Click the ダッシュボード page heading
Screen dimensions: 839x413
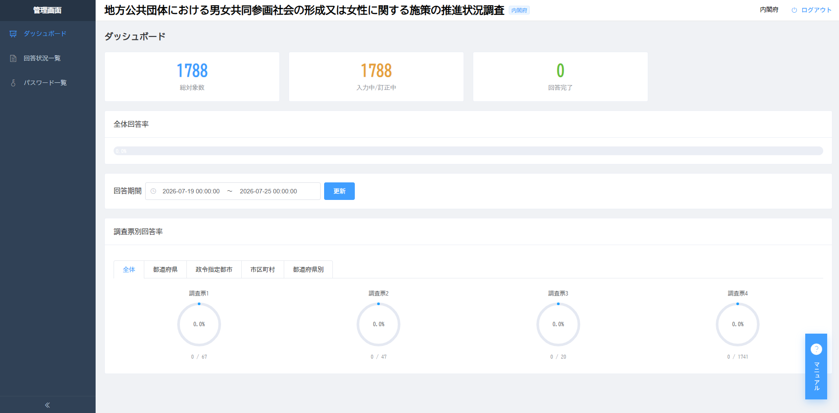135,36
